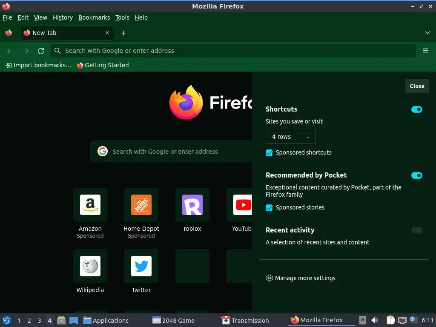Viewport: 436px width, 327px height.
Task: Click the page search box with Google icon
Action: pos(171,151)
